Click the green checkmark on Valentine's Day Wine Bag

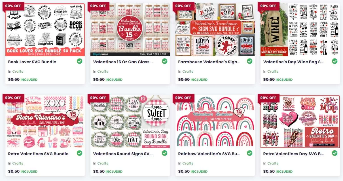[334, 61]
